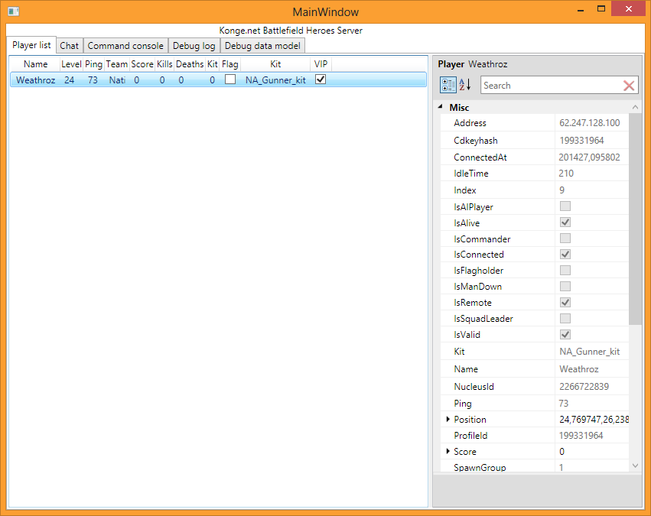The width and height of the screenshot is (651, 516).
Task: Click the property grid scroll down arrow
Action: coord(635,466)
